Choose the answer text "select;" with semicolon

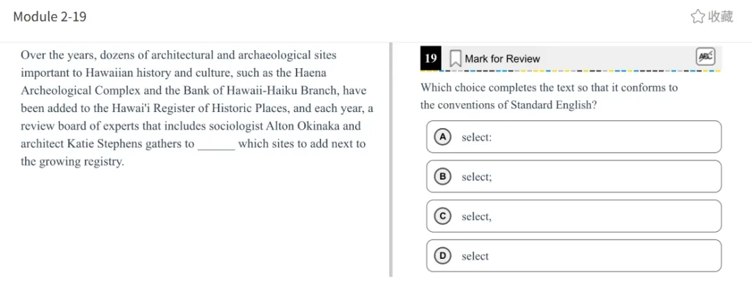476,178
